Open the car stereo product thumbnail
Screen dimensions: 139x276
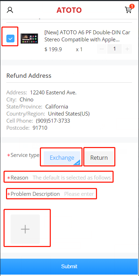tap(29, 39)
